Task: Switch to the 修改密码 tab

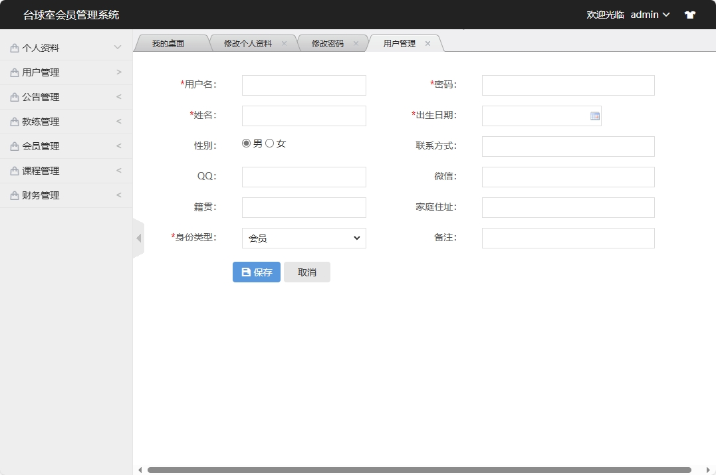Action: pyautogui.click(x=328, y=43)
